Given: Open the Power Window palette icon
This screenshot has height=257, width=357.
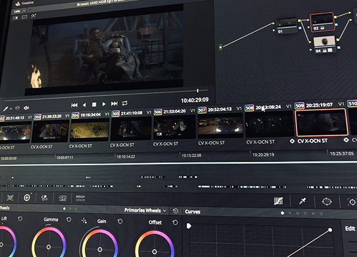Looking at the screenshot, I should (326, 202).
